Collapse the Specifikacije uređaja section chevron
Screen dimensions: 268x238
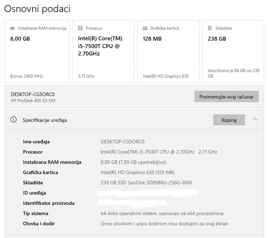tap(255, 119)
